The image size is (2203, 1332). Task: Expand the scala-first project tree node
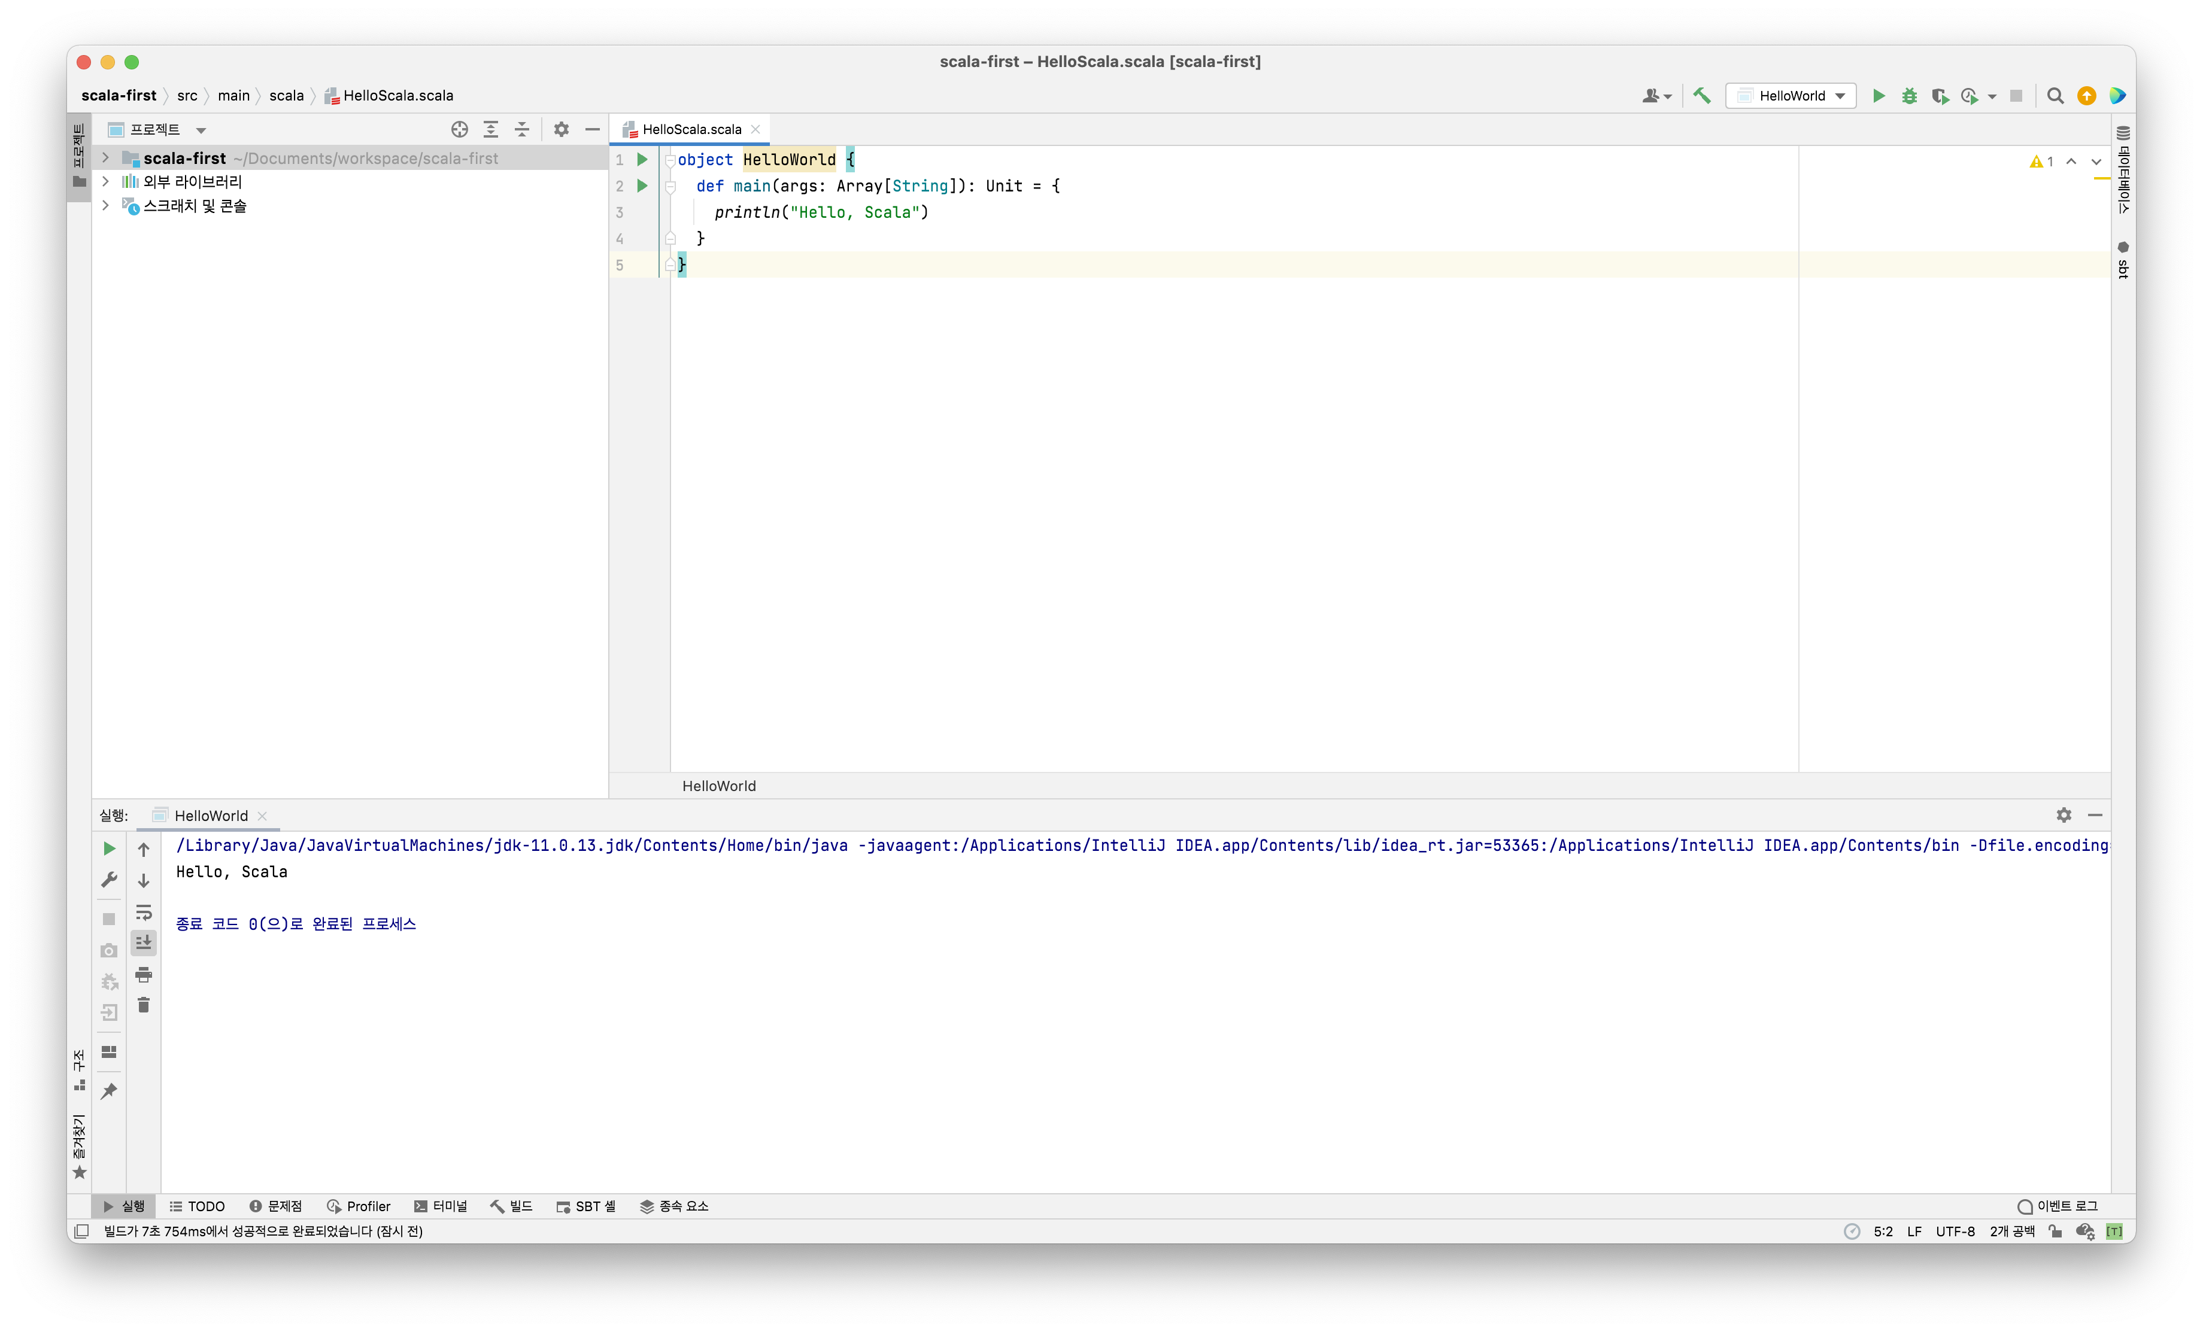tap(105, 158)
